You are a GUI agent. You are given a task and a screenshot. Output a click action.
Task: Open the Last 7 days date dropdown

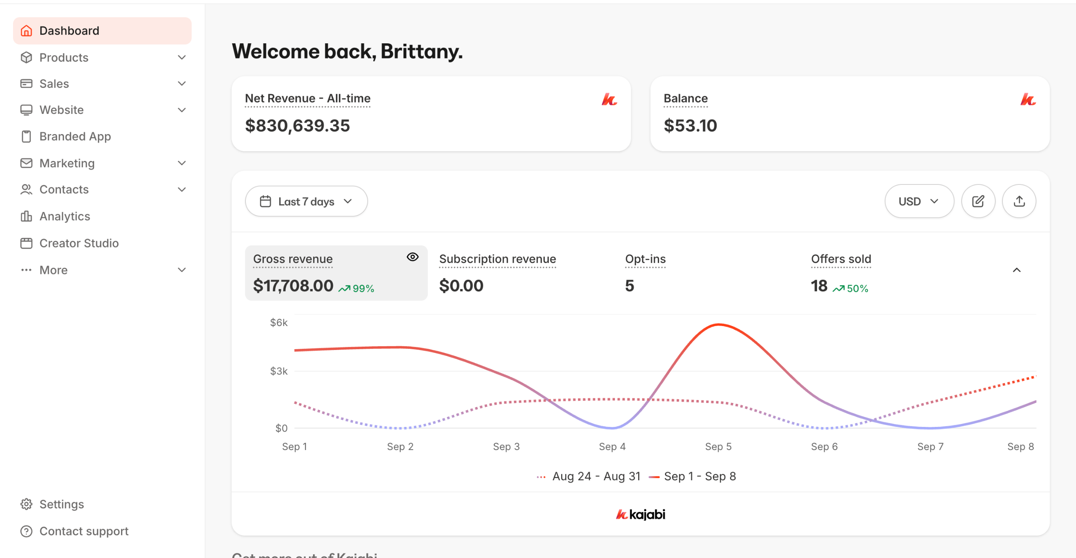point(306,201)
